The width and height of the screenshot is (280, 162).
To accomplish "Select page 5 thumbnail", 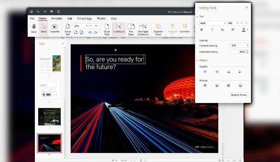I will pyautogui.click(x=50, y=64).
